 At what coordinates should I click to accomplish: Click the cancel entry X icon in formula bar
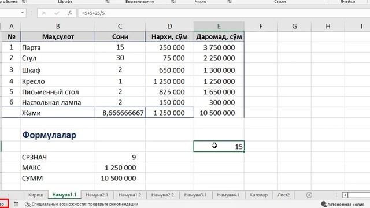pos(44,13)
